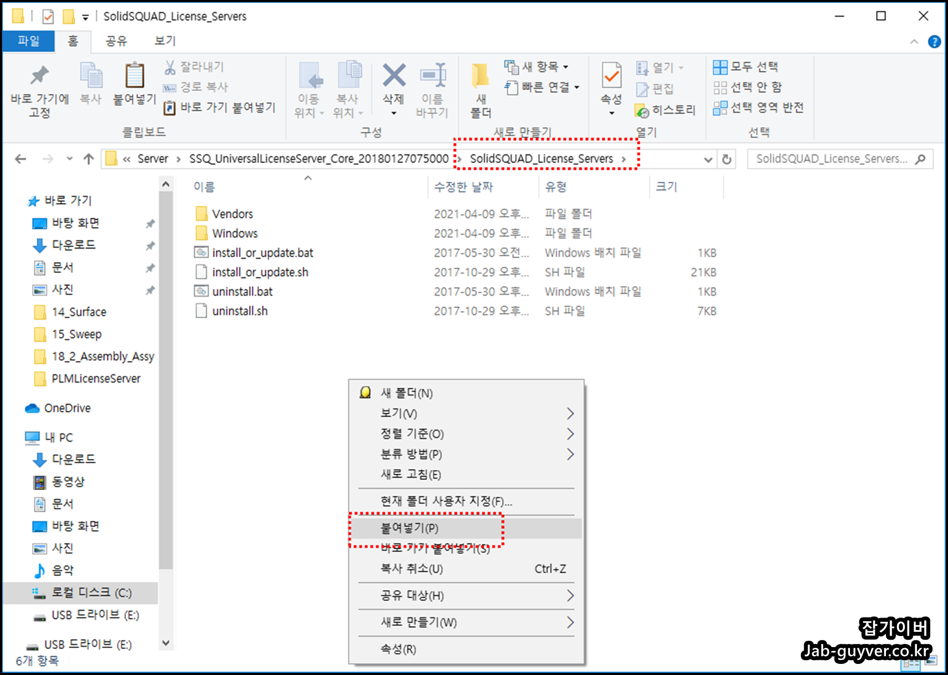Open 보기(V) submenu in context menu

tap(466, 414)
